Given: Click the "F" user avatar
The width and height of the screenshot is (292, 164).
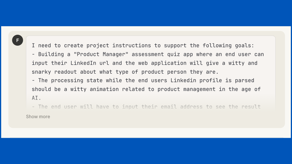Looking at the screenshot, I should pyautogui.click(x=18, y=40).
